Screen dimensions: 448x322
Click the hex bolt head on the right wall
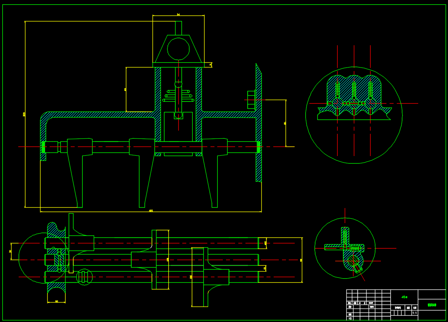click(x=251, y=100)
